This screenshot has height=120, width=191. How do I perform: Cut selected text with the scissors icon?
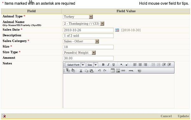tap(81, 70)
